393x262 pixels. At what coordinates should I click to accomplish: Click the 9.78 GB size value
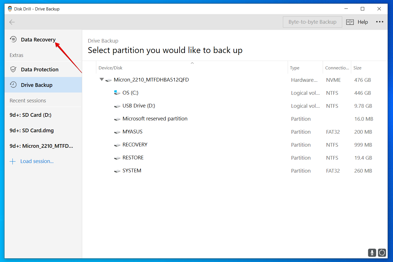point(363,106)
